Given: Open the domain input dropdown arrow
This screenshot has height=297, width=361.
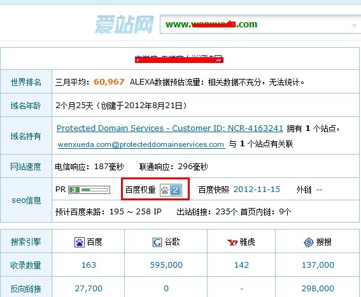Looking at the screenshot, I should 354,25.
